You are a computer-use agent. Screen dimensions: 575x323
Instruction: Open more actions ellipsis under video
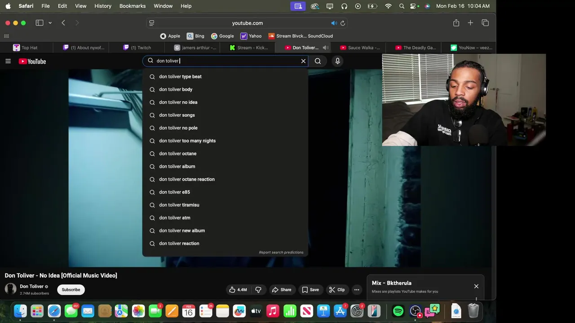pos(357,290)
